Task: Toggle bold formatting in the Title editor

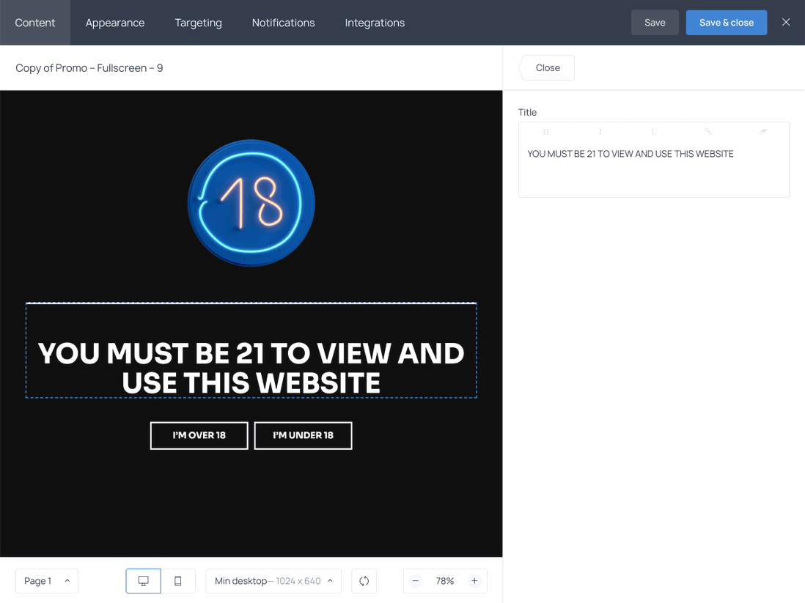Action: (x=545, y=131)
